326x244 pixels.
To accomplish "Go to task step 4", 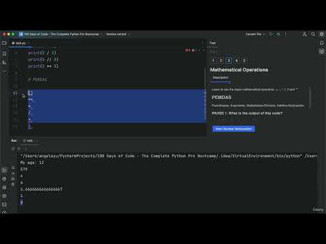I will click(x=236, y=60).
